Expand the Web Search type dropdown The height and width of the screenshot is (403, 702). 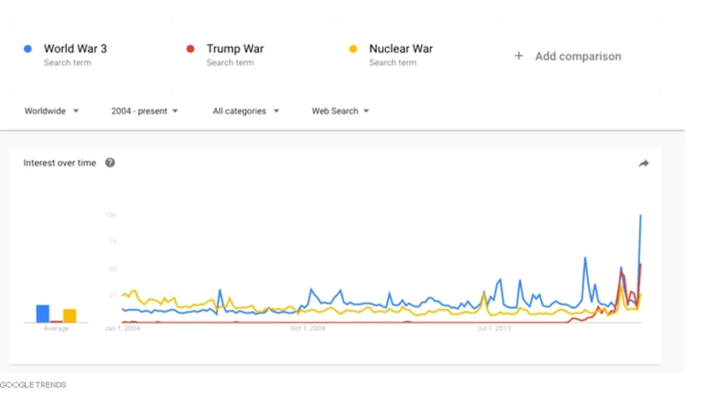pyautogui.click(x=340, y=111)
